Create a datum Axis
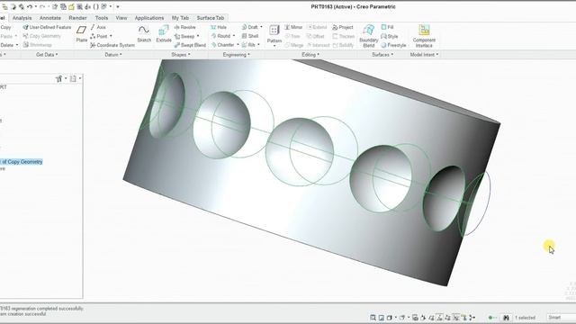This screenshot has width=576, height=324. click(x=98, y=27)
